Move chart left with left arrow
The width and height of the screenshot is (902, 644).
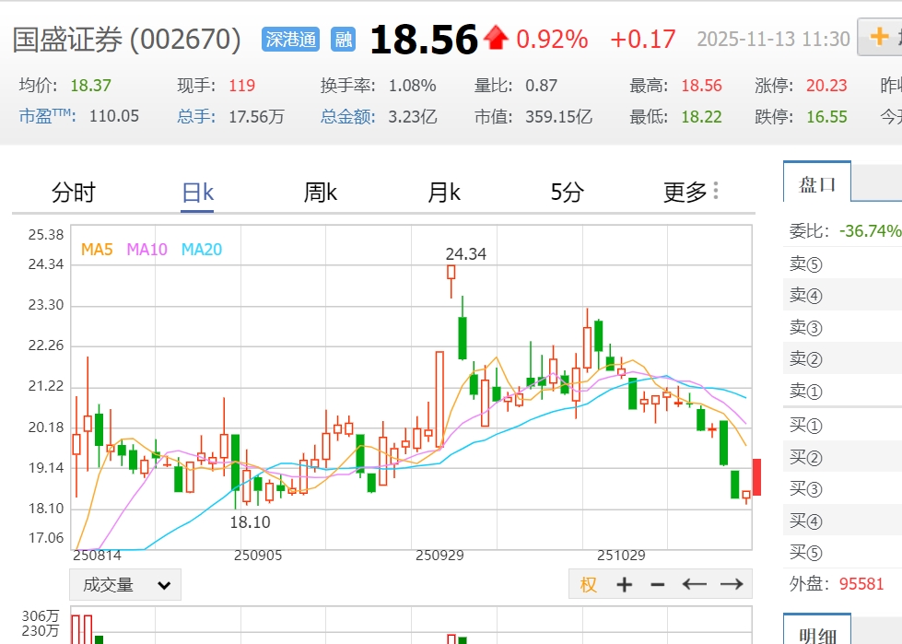coord(695,585)
